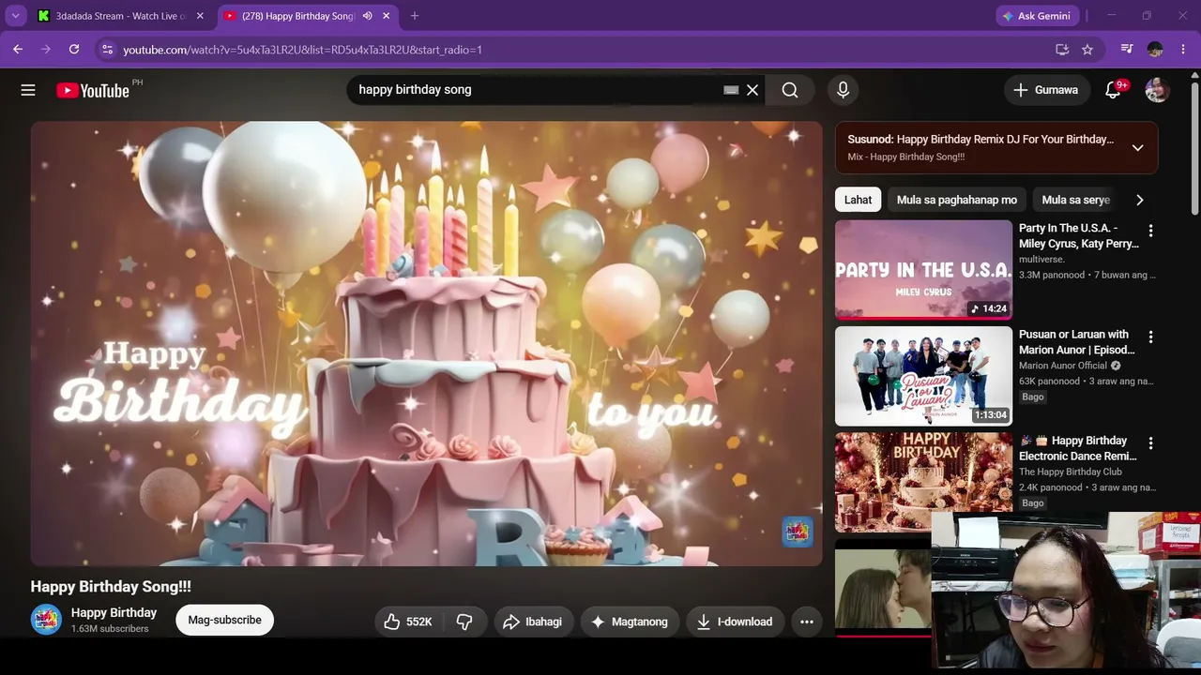This screenshot has width=1201, height=675.
Task: Select the 'Mula sa paghahanap mo' chip
Action: [956, 200]
